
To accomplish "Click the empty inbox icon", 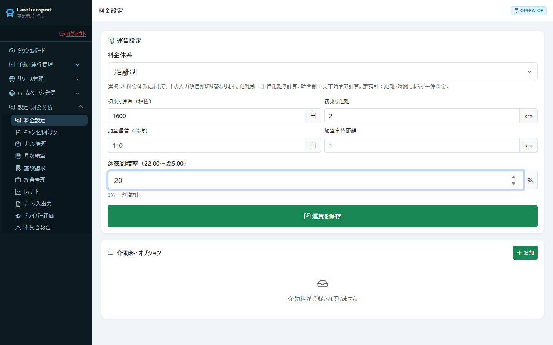I will [323, 283].
